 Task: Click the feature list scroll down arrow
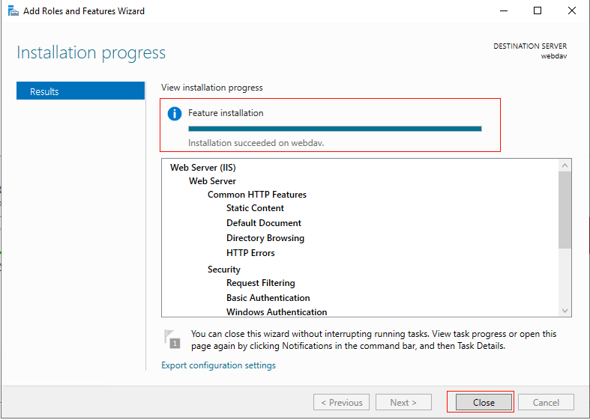(x=565, y=311)
